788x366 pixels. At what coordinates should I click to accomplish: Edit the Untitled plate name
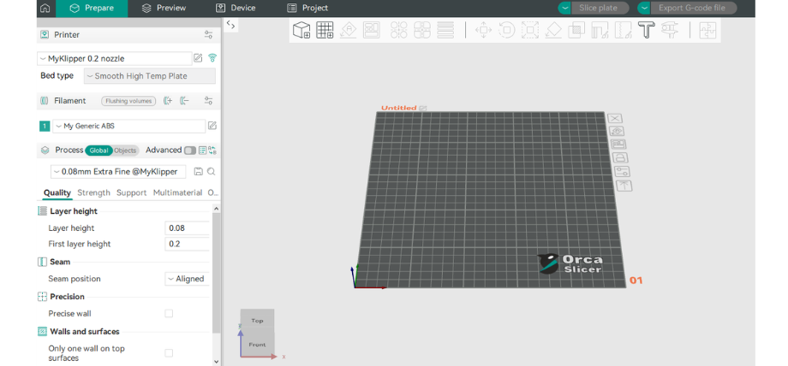point(422,108)
